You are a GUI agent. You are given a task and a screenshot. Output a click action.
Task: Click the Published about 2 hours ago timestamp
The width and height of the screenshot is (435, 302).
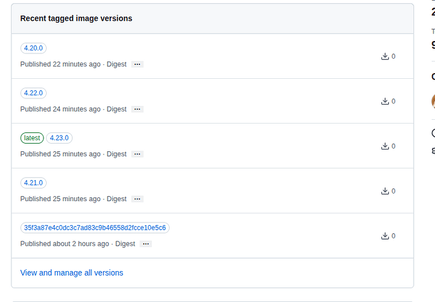pos(65,244)
